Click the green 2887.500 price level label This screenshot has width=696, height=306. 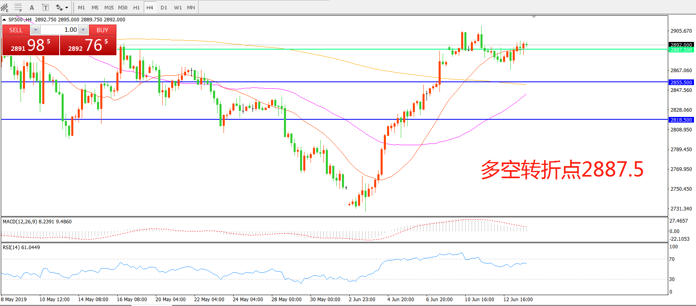[x=681, y=50]
